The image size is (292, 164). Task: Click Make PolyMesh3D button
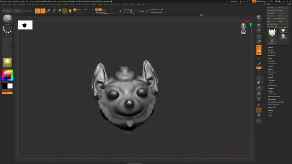pos(280,19)
